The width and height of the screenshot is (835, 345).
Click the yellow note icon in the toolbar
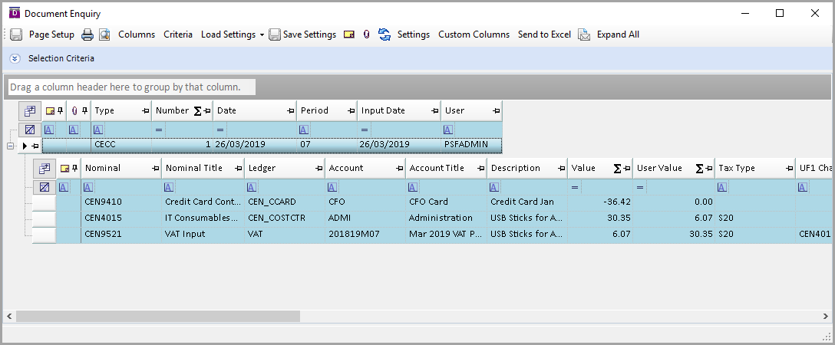(349, 34)
